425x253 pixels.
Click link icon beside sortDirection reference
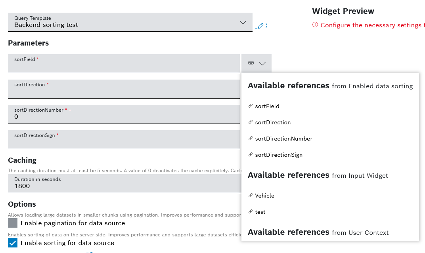tap(251, 122)
